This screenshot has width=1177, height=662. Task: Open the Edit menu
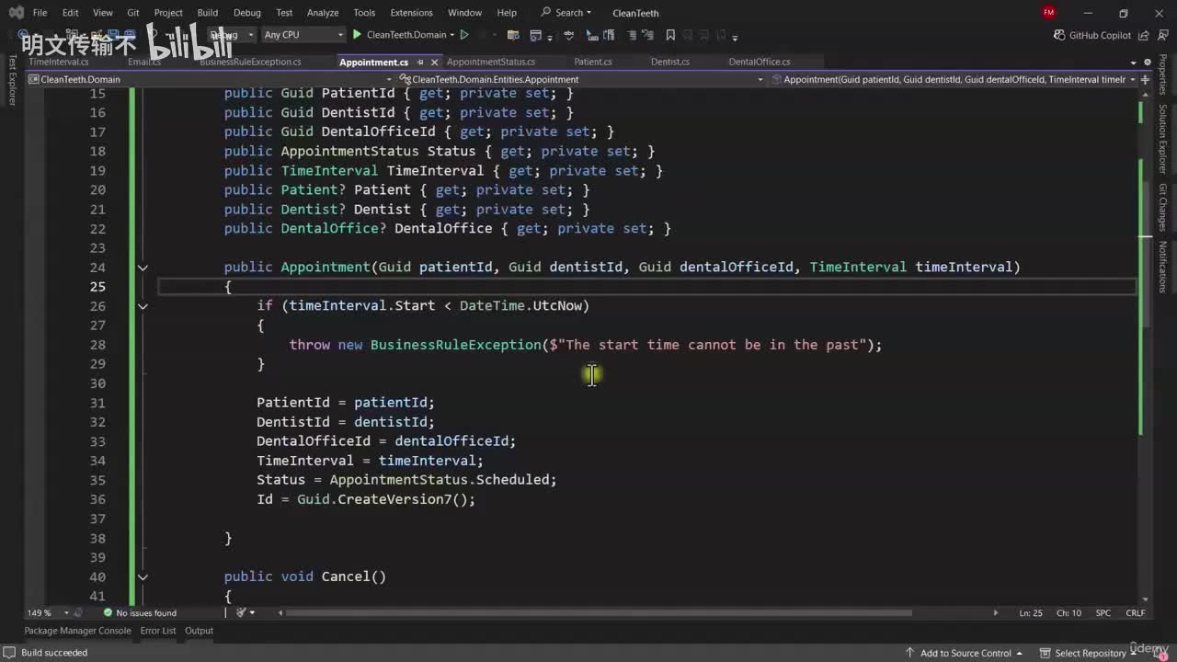click(70, 13)
